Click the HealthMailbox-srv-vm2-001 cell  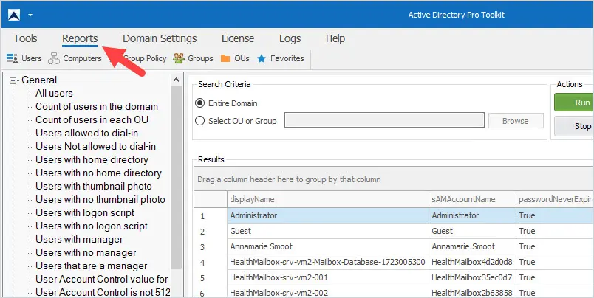328,277
